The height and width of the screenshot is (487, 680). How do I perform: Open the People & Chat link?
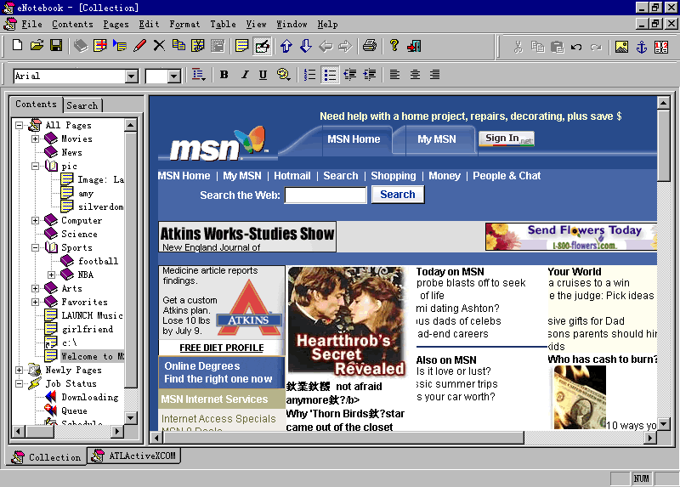pyautogui.click(x=507, y=176)
